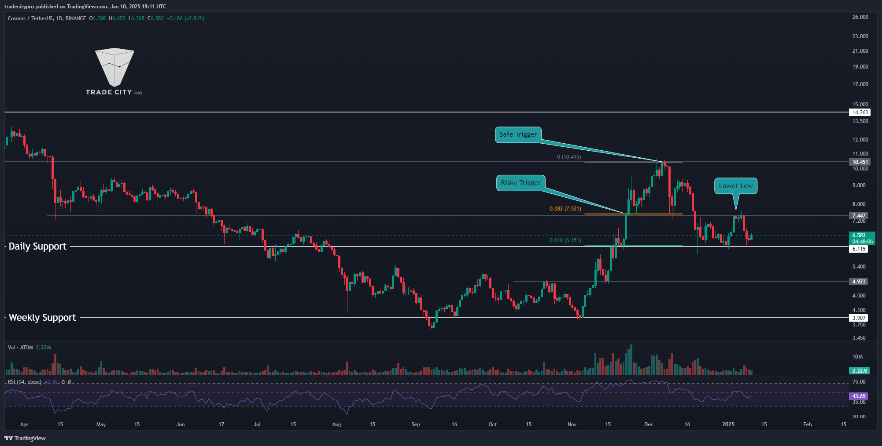The image size is (882, 446).
Task: Click the 75.00 RSI scale value
Action: pos(859,382)
